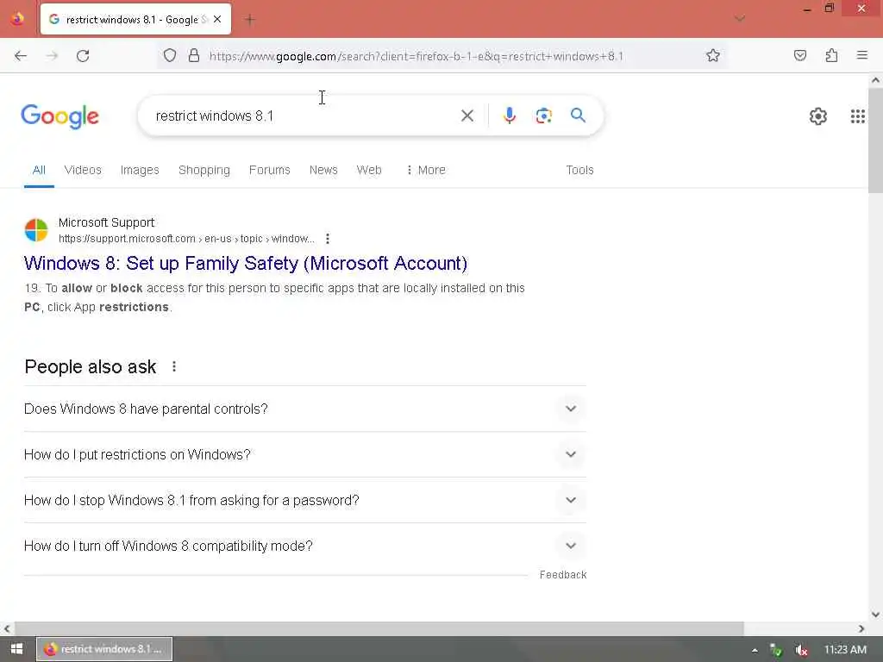
Task: Click the horizontal scrollbar thumb
Action: pos(379,628)
